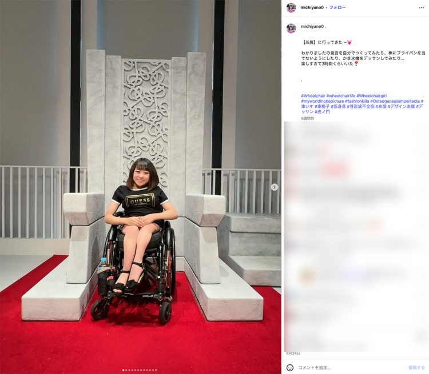Open the #Wheelchair hashtag link
The image size is (429, 374).
tap(313, 96)
